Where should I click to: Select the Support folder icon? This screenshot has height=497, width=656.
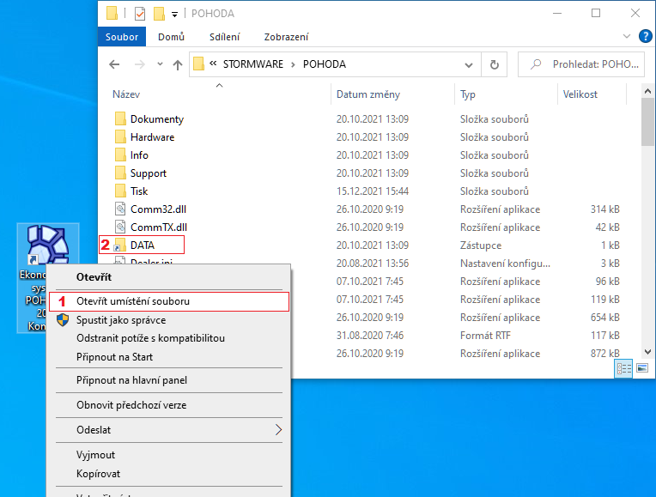(120, 173)
